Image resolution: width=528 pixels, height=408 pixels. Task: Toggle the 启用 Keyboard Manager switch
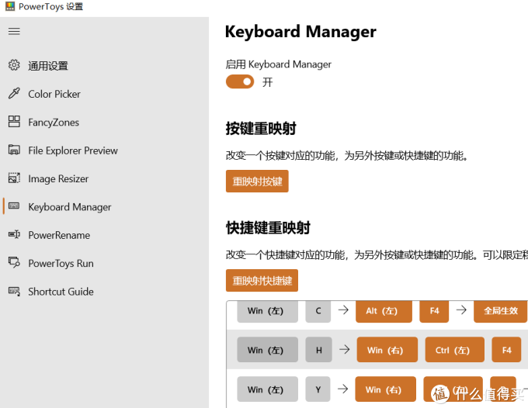tap(240, 81)
